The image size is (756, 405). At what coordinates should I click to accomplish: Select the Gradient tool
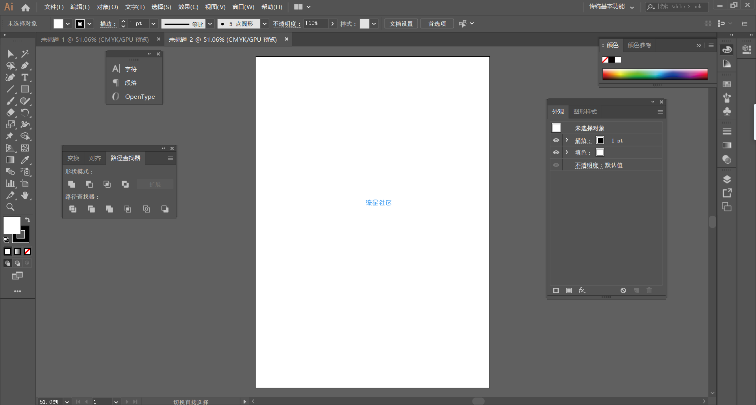[x=10, y=160]
